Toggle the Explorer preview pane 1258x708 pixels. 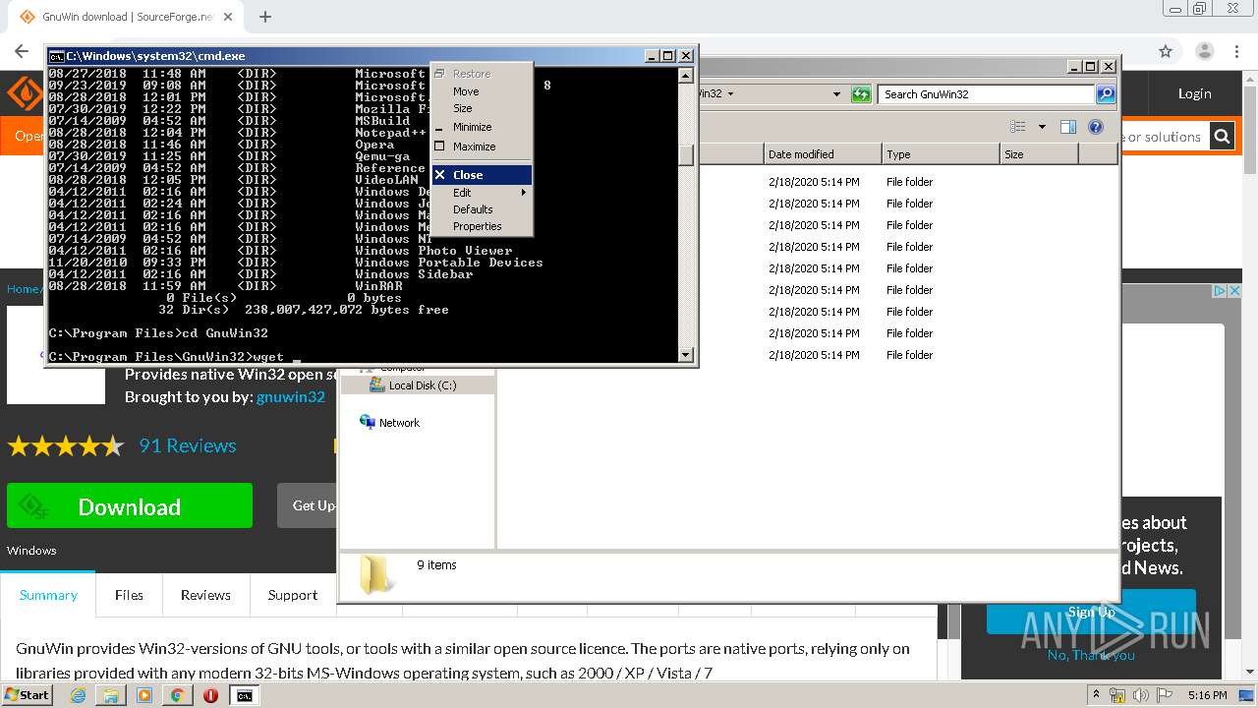click(1068, 127)
